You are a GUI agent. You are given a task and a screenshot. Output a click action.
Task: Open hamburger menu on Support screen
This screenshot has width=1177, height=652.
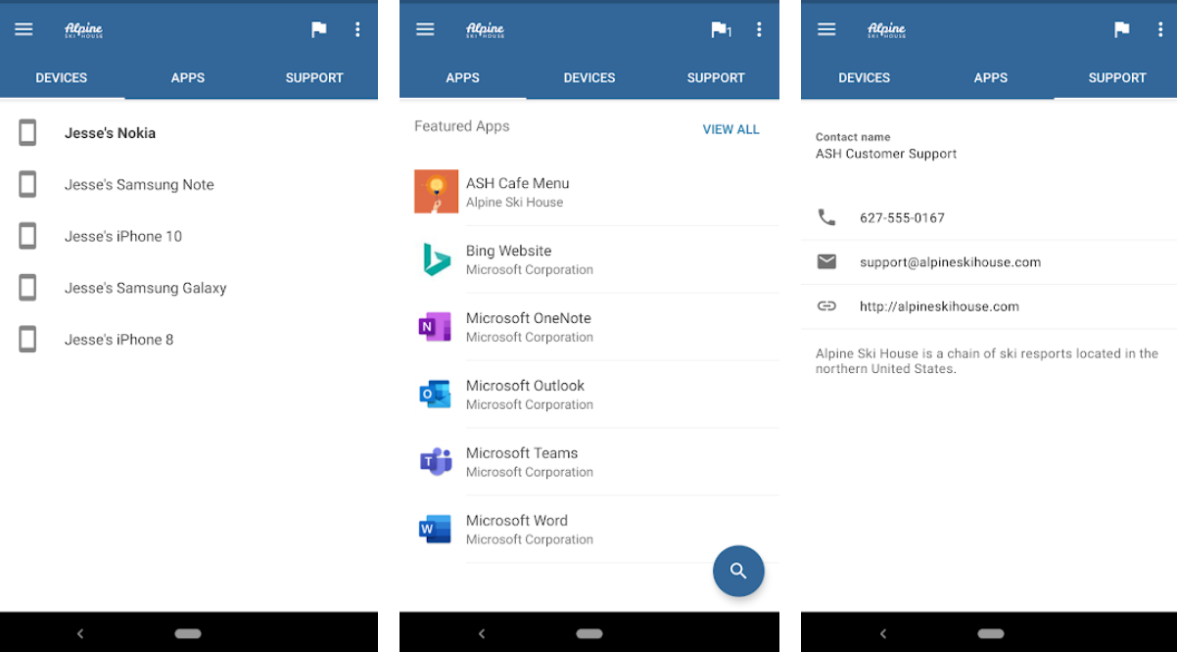click(826, 29)
